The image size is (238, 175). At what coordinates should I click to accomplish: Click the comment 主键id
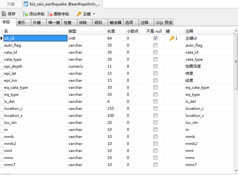191,38
